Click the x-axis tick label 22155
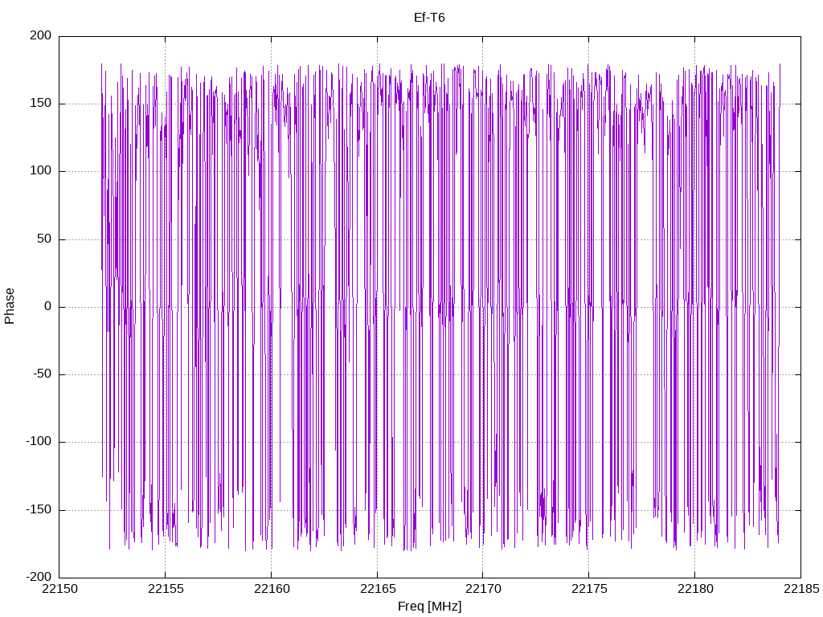The height and width of the screenshot is (617, 823). [166, 589]
